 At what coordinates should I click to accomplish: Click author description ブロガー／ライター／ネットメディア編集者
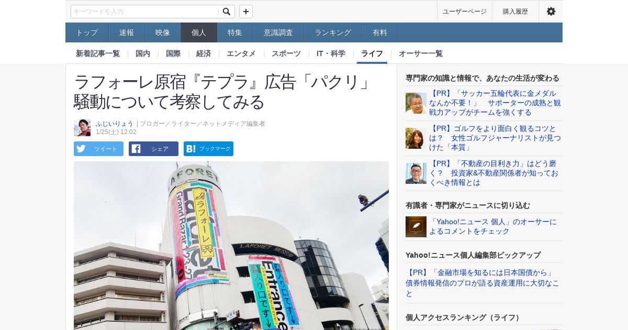coord(203,124)
